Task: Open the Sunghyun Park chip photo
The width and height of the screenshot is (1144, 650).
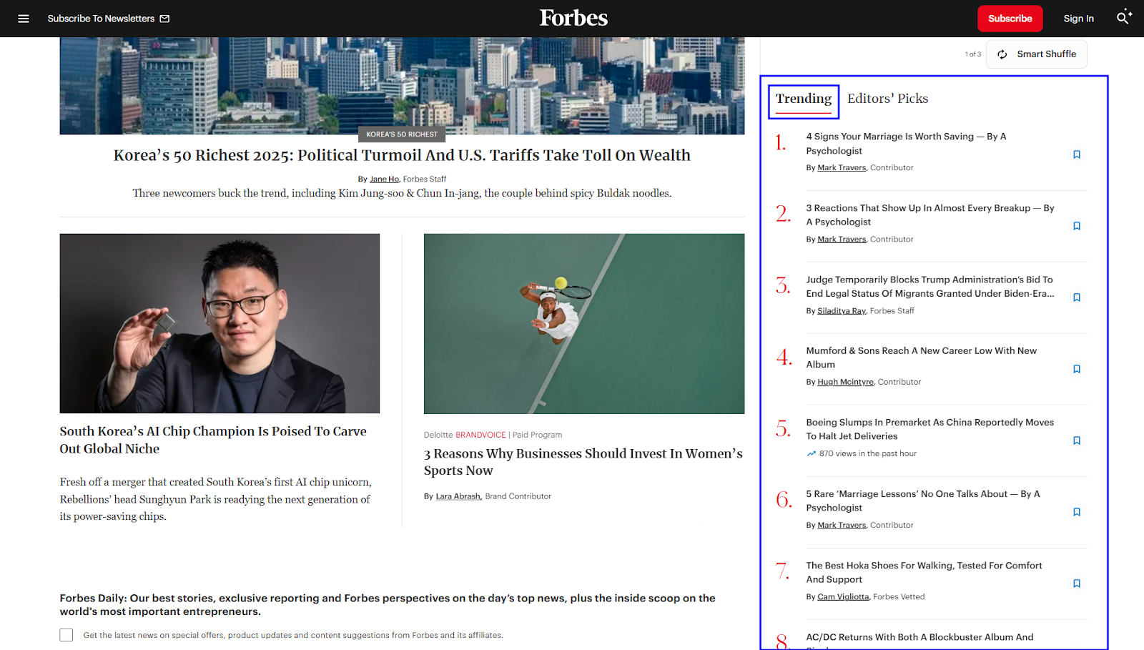Action: 220,323
